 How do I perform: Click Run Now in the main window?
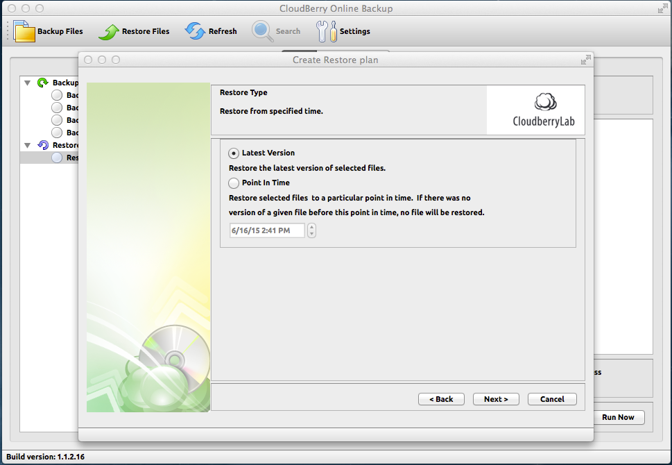coord(618,417)
